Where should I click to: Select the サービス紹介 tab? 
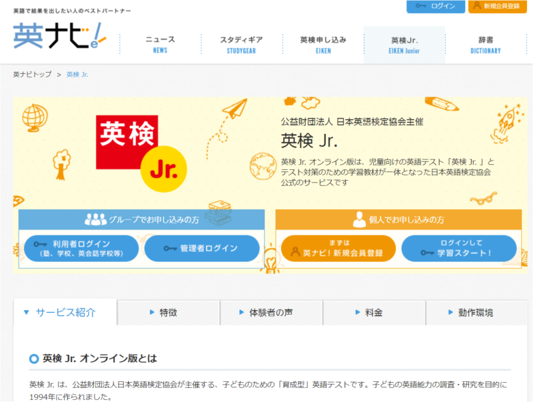coord(65,312)
